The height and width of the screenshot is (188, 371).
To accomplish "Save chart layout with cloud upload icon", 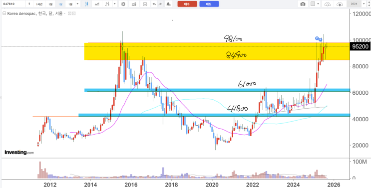I will tap(340, 4).
